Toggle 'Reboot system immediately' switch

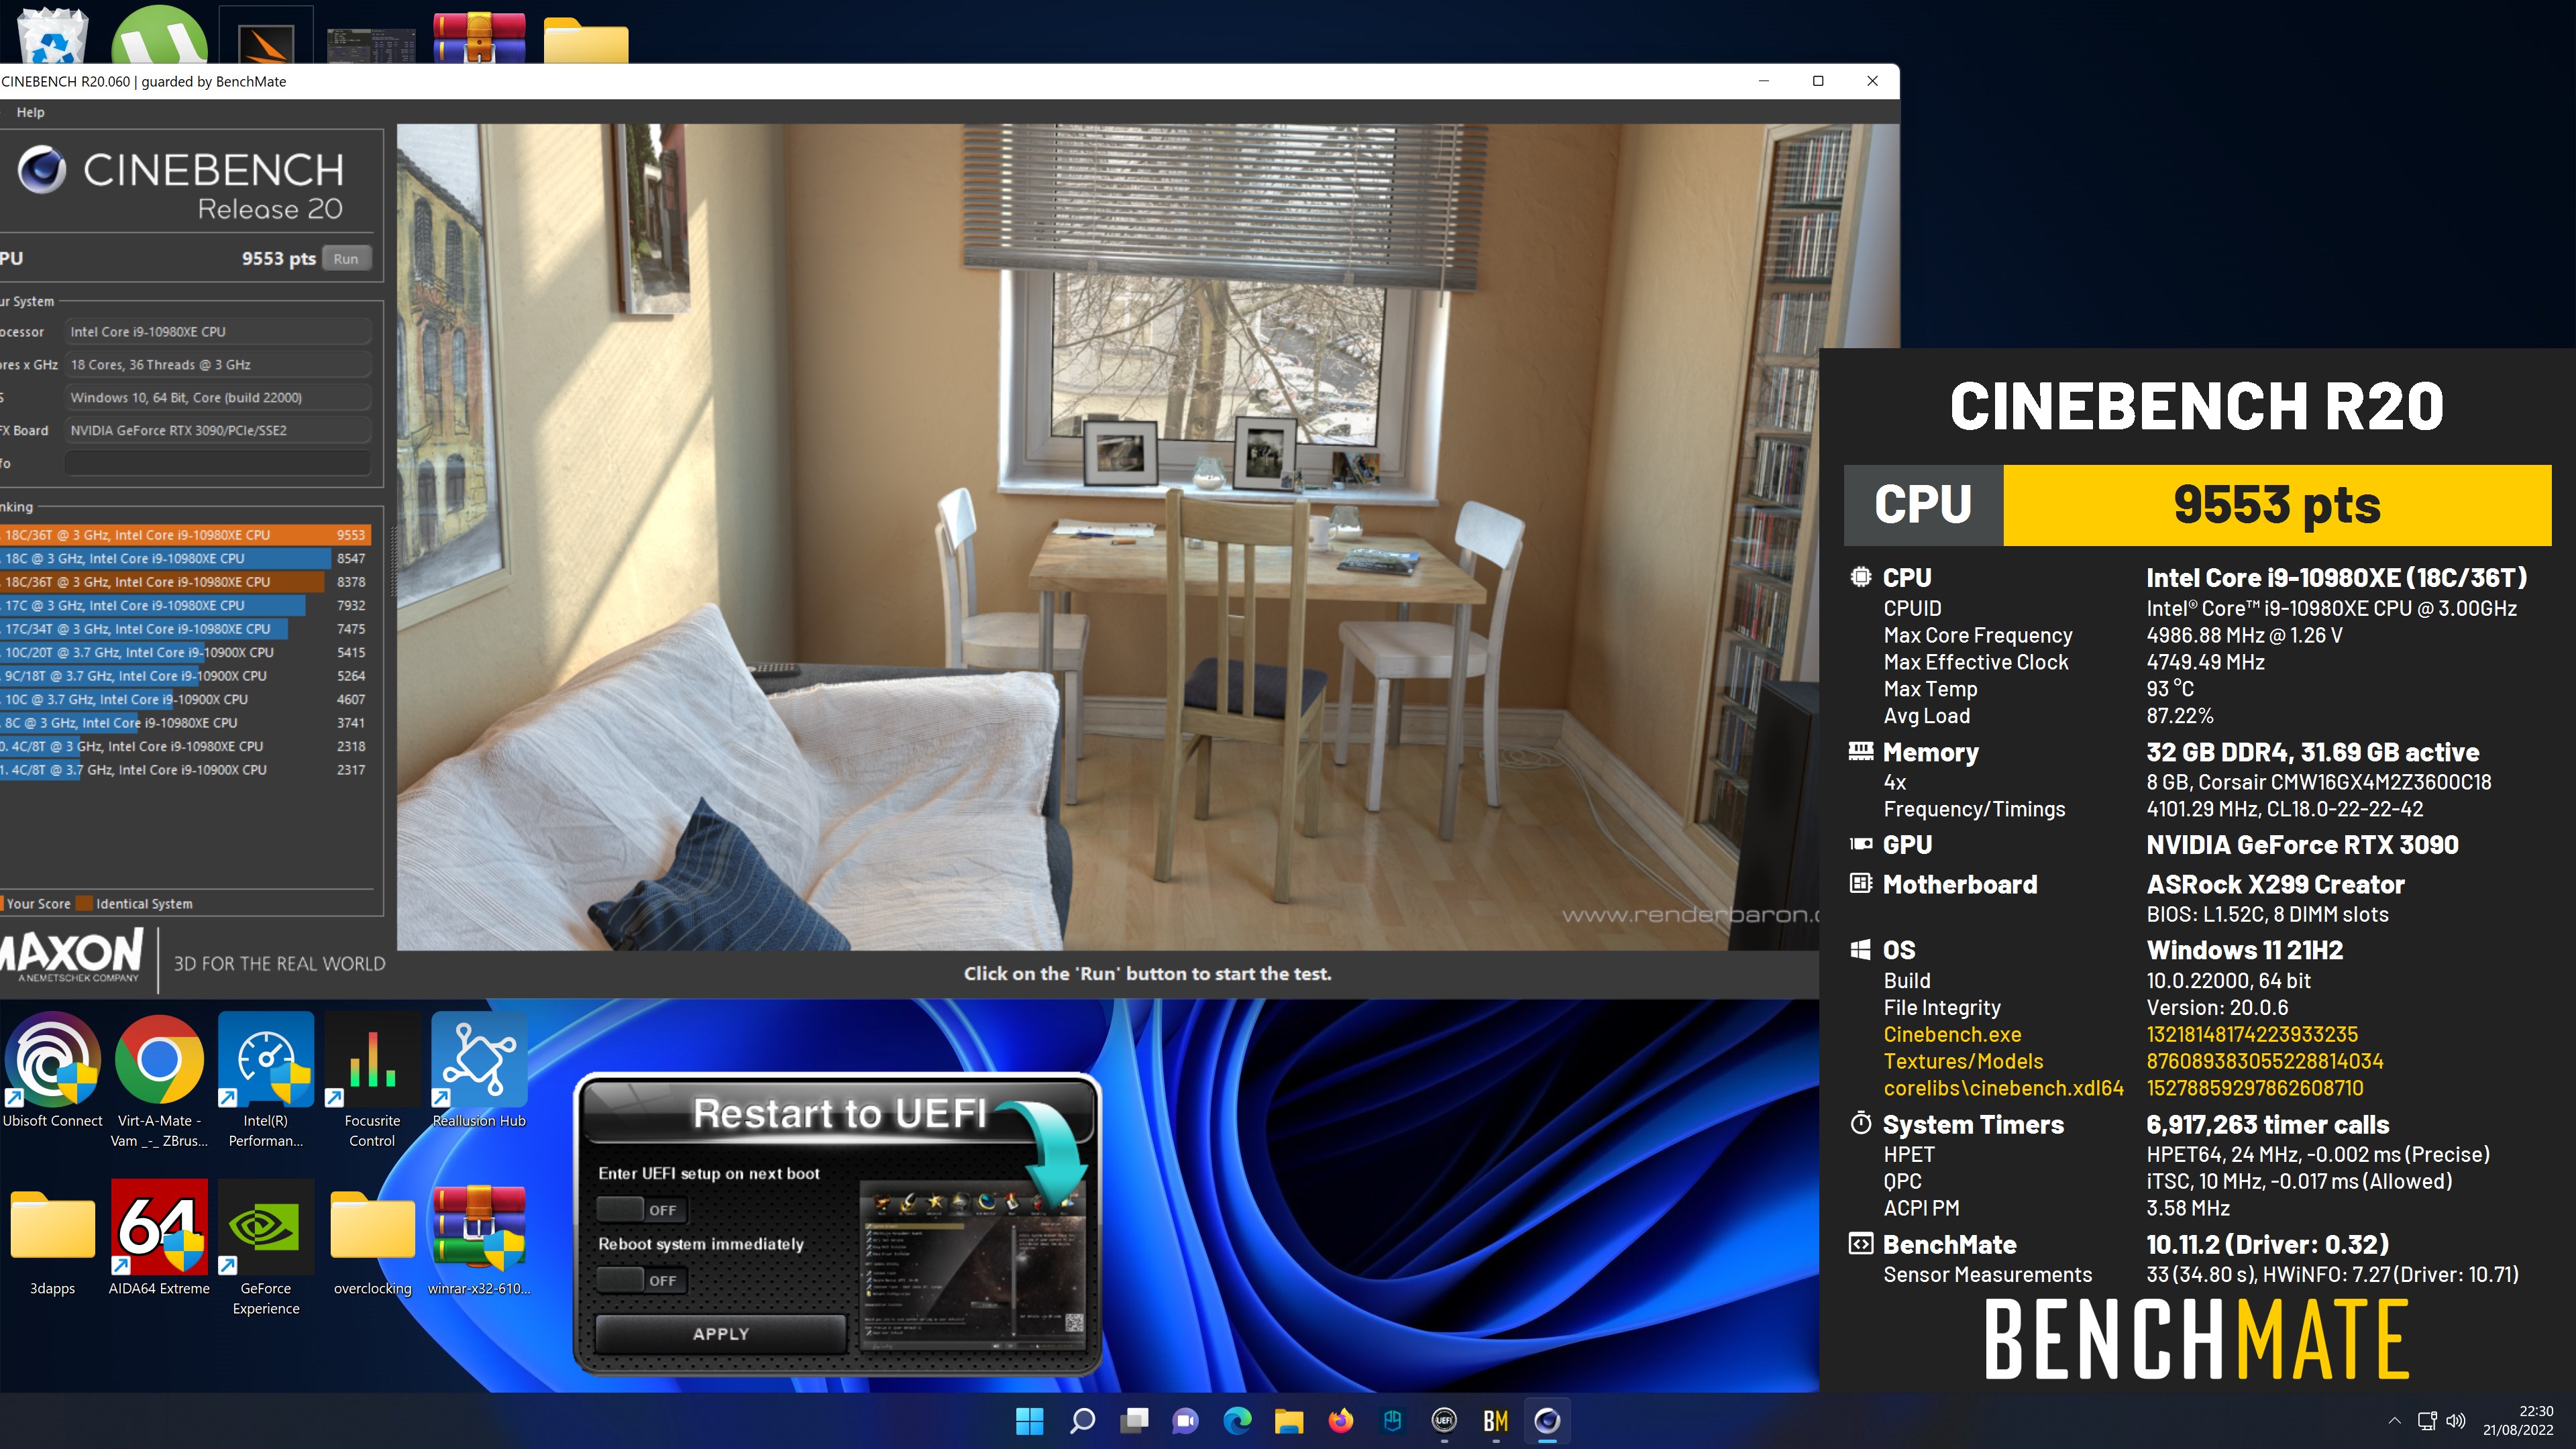point(641,1279)
